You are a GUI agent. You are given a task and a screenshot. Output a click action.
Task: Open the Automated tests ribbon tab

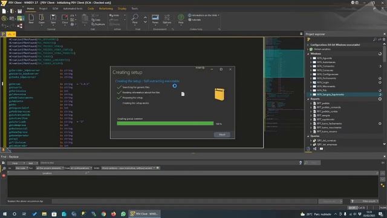click(73, 8)
